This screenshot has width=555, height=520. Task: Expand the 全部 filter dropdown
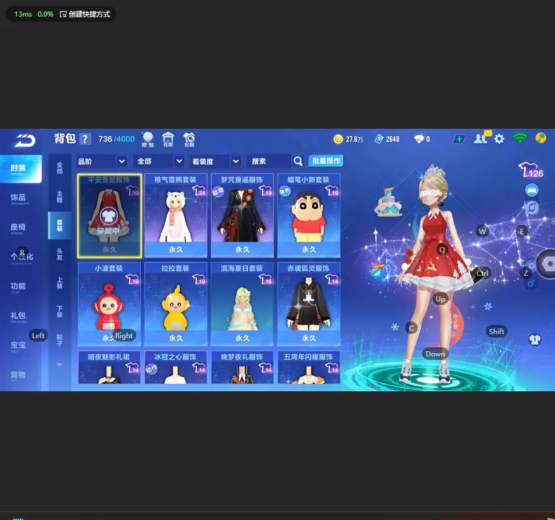point(159,161)
